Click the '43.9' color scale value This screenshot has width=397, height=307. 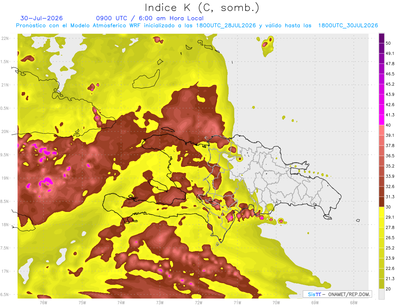390,94
